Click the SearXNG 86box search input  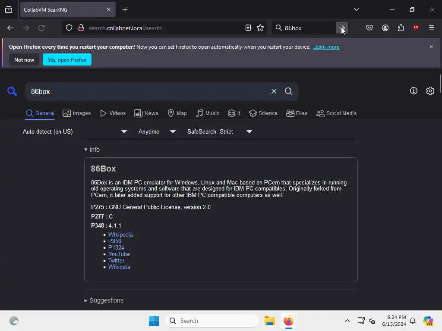[x=147, y=91]
